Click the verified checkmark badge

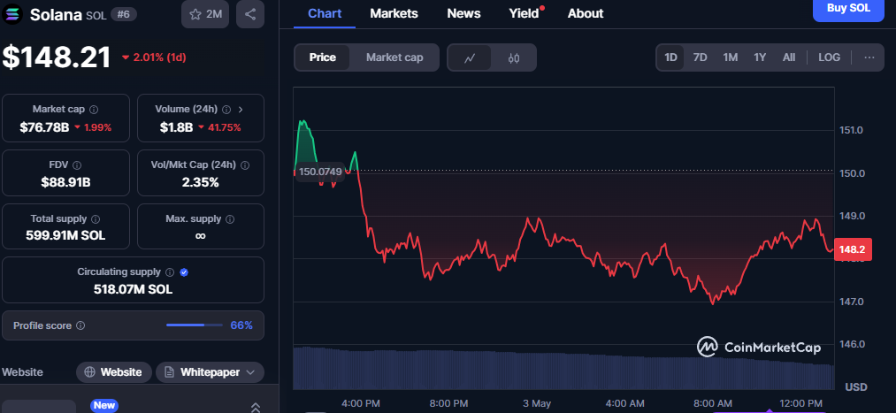pyautogui.click(x=184, y=272)
